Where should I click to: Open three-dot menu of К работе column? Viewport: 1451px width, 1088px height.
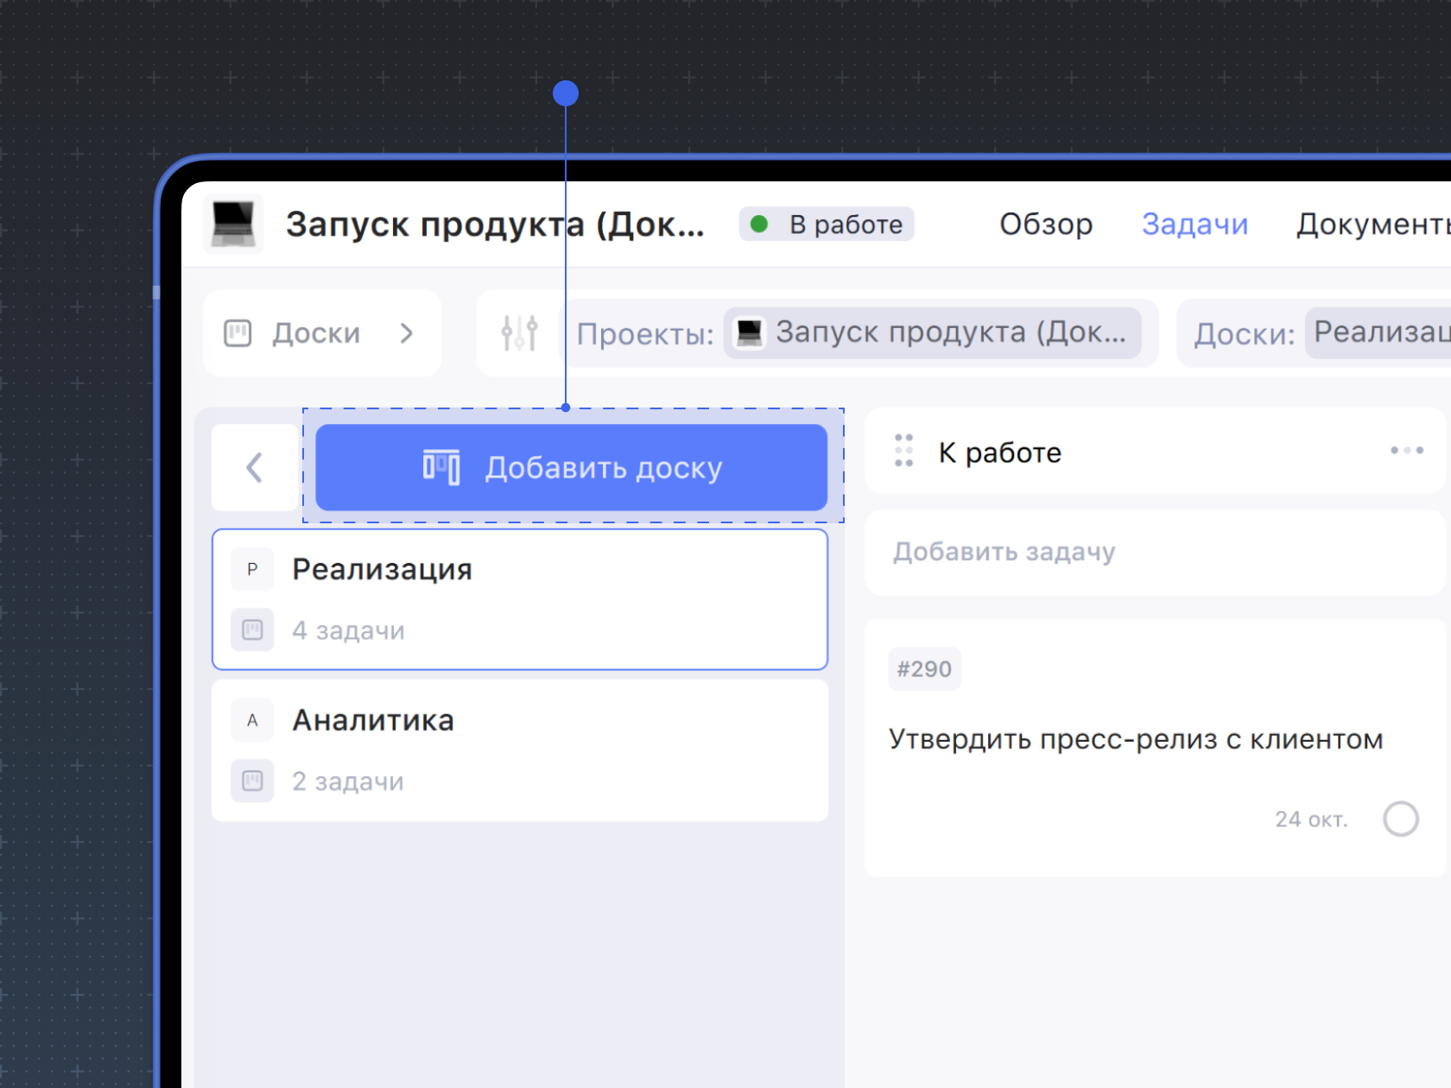click(1406, 451)
